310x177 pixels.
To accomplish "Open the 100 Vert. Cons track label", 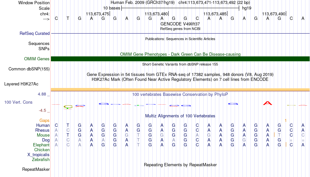I will click(x=18, y=102).
